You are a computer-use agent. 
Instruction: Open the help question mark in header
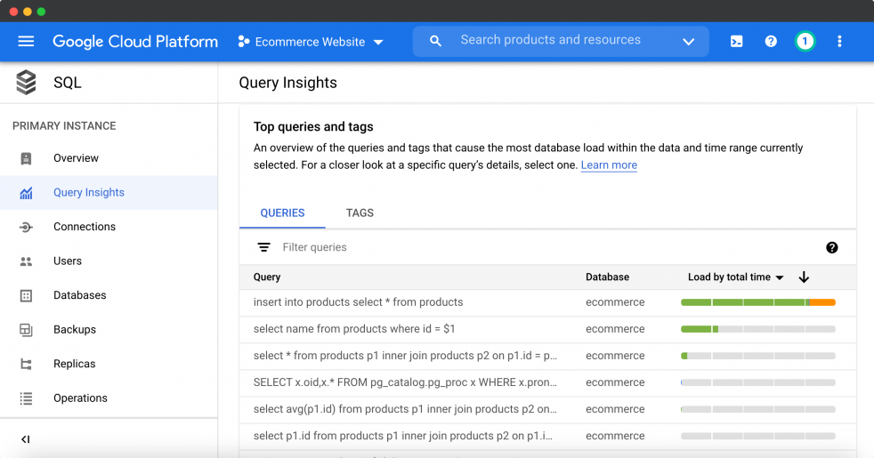coord(771,41)
